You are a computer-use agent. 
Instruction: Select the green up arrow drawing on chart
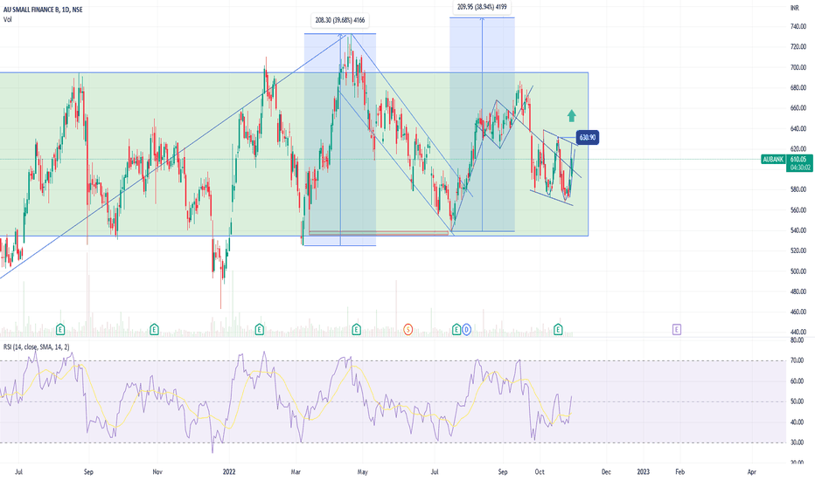572,115
